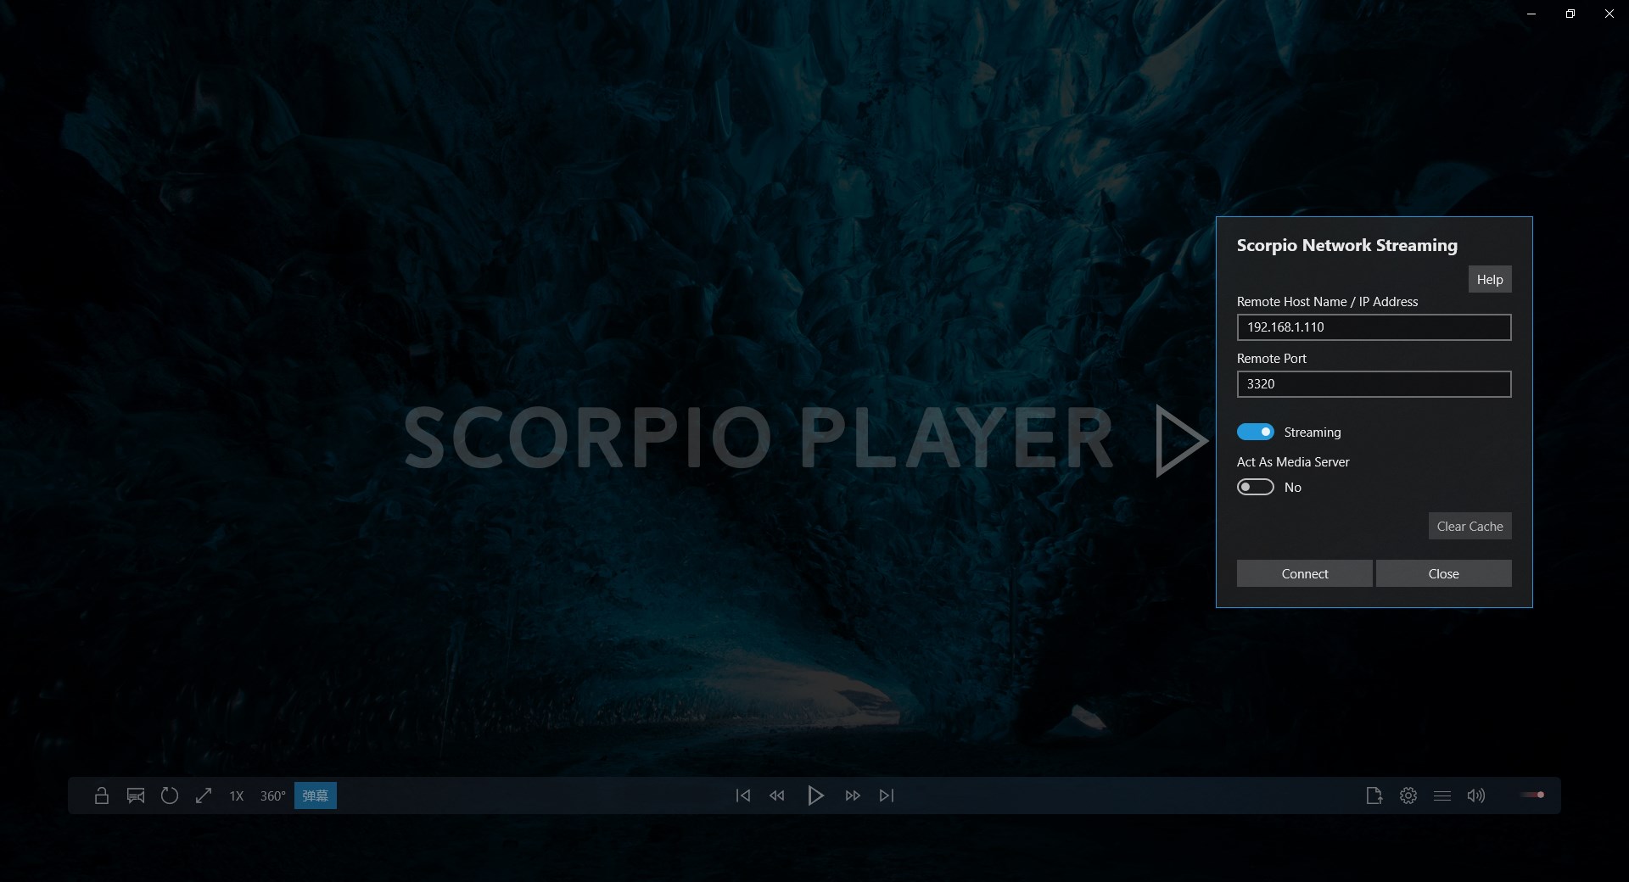Open a file using the file upload icon
This screenshot has width=1629, height=882.
click(1374, 795)
